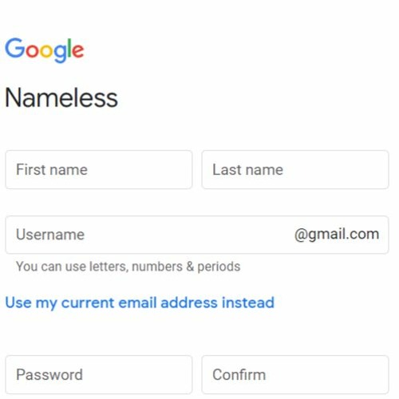The width and height of the screenshot is (399, 399).
Task: Select the Last name text box
Action: click(x=295, y=169)
